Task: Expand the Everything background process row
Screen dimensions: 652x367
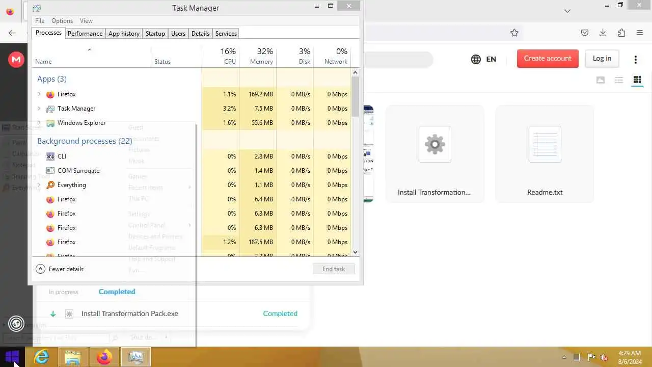Action: pos(39,185)
